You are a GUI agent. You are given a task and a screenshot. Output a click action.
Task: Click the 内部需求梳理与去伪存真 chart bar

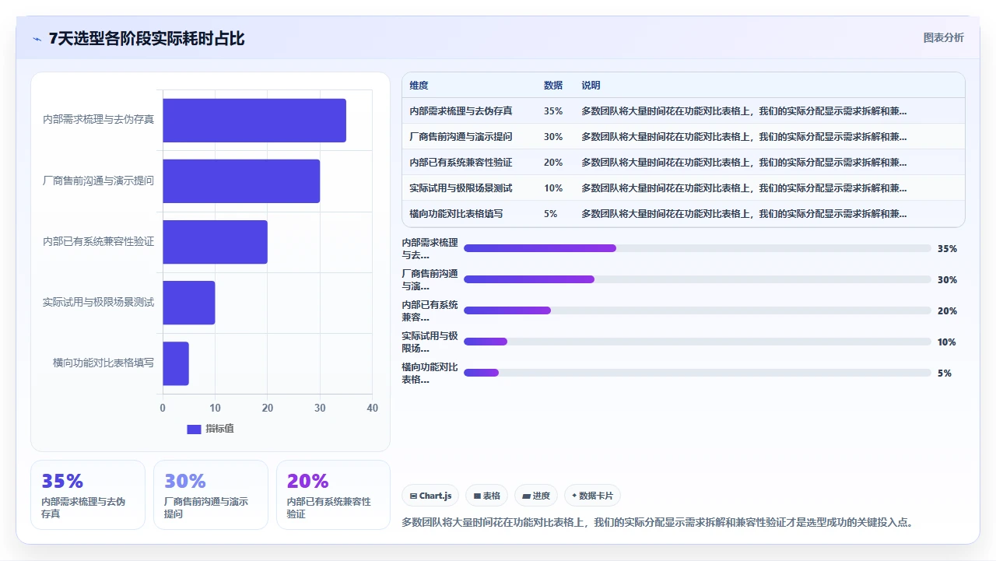point(254,121)
